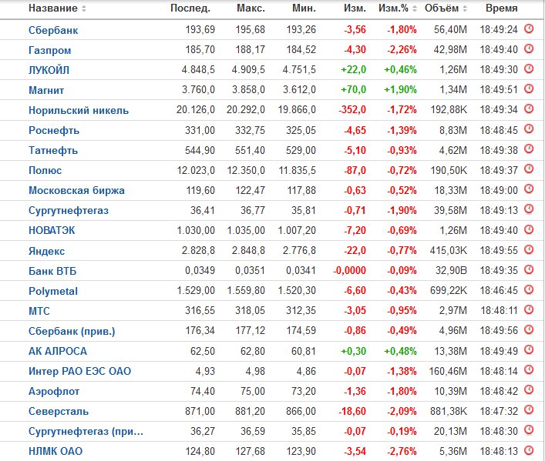This screenshot has width=545, height=461.
Task: Click the clock icon in the Сургутнефтегаз 36,41 row
Action: (529, 209)
